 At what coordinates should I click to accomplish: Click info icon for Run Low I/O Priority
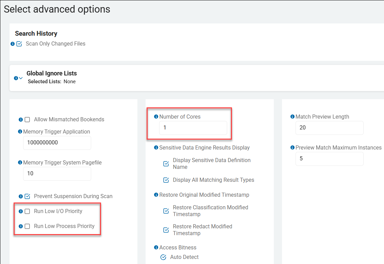(21, 211)
